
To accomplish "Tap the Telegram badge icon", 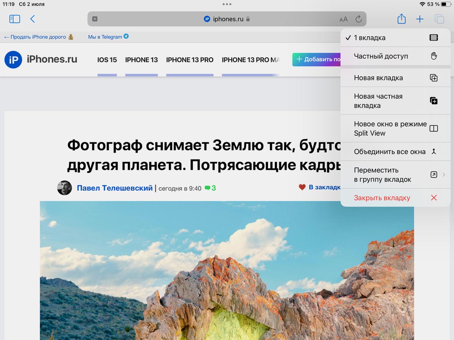I will 126,37.
